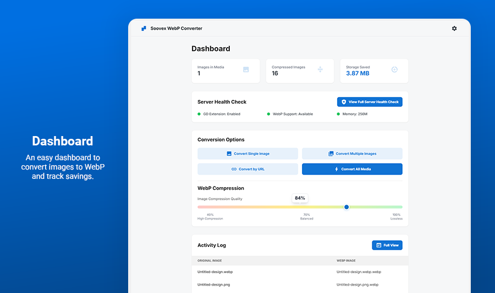Screen dimensions: 495x293
Task: Select Convert by URL option
Action: click(248, 169)
